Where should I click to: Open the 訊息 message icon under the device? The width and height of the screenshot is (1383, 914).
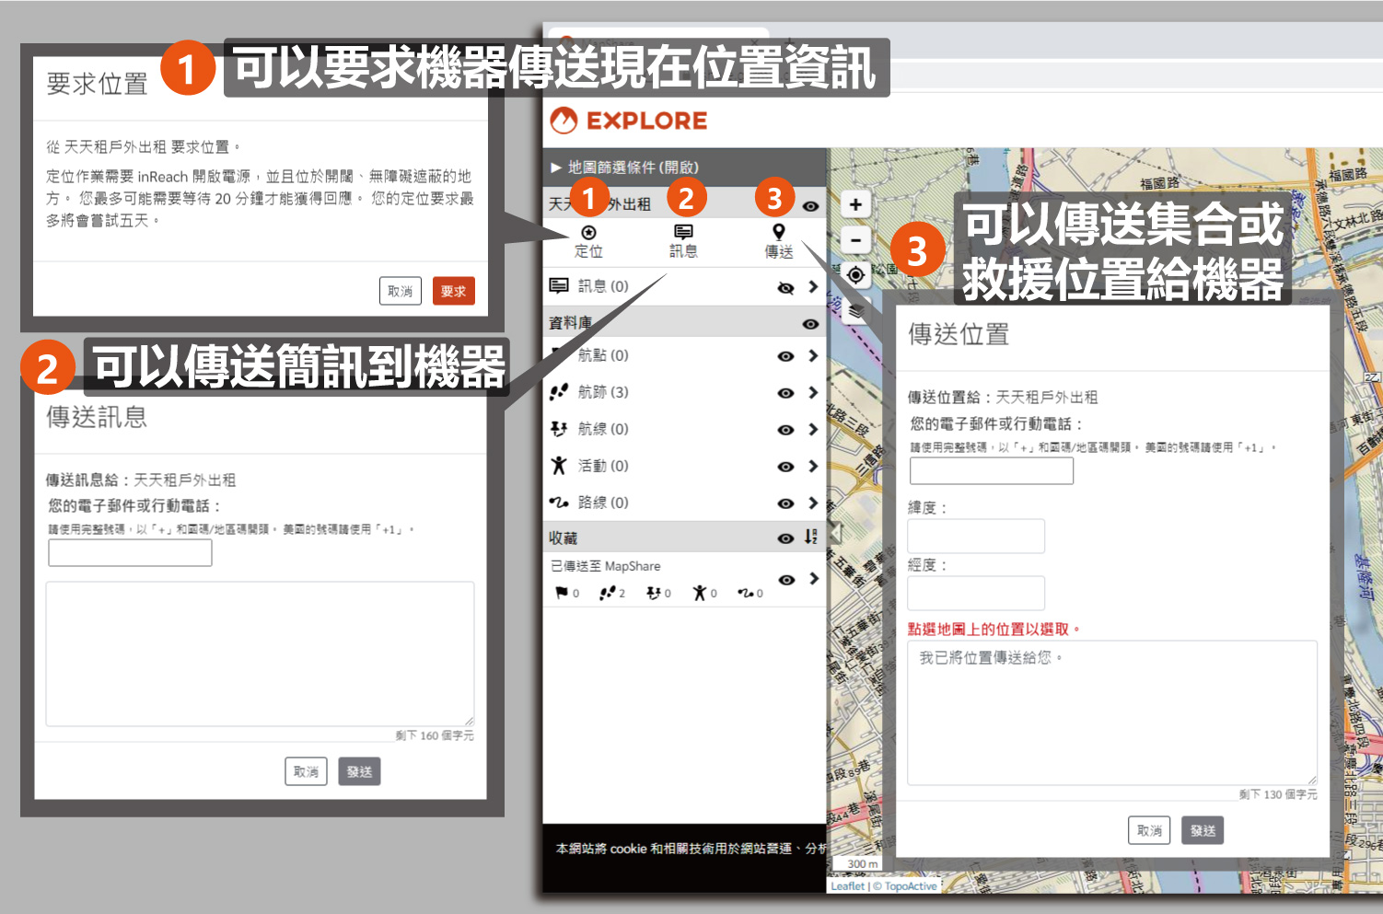[x=683, y=232]
